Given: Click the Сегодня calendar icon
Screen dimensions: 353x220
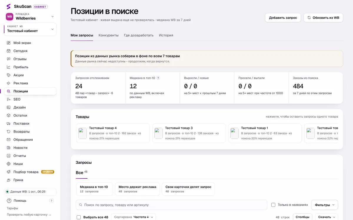Looking at the screenshot, I should [x=9, y=51].
